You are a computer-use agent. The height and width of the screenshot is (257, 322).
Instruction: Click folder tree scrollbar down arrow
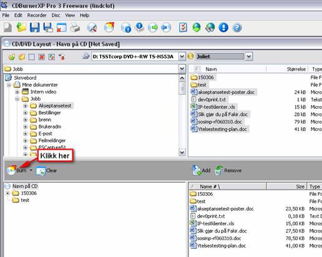click(x=182, y=152)
